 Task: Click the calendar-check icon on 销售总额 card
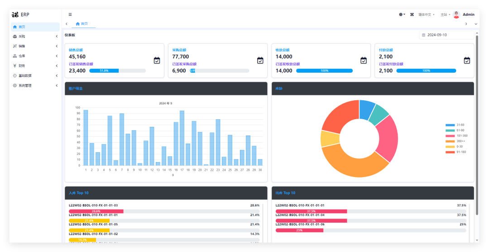pos(157,61)
